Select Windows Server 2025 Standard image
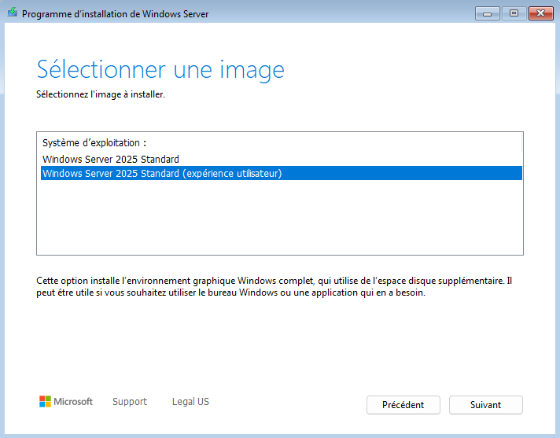The width and height of the screenshot is (560, 438). [x=111, y=160]
